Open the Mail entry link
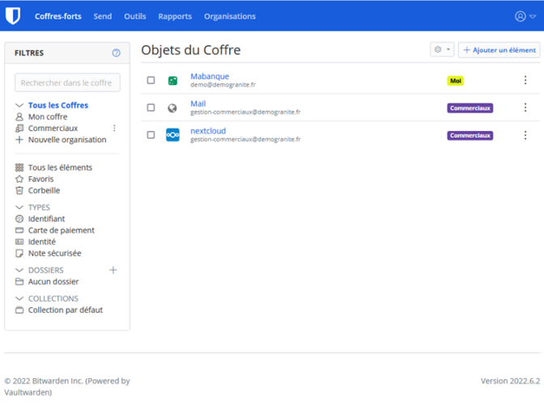Image resolution: width=544 pixels, height=405 pixels. point(198,103)
